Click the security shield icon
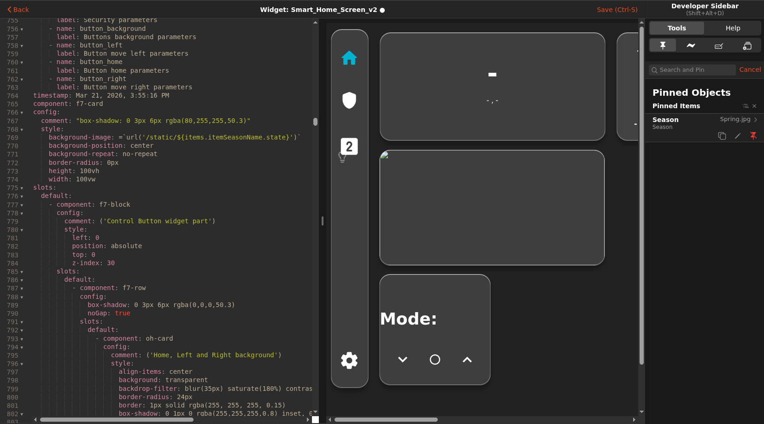This screenshot has height=424, width=764. [x=349, y=100]
